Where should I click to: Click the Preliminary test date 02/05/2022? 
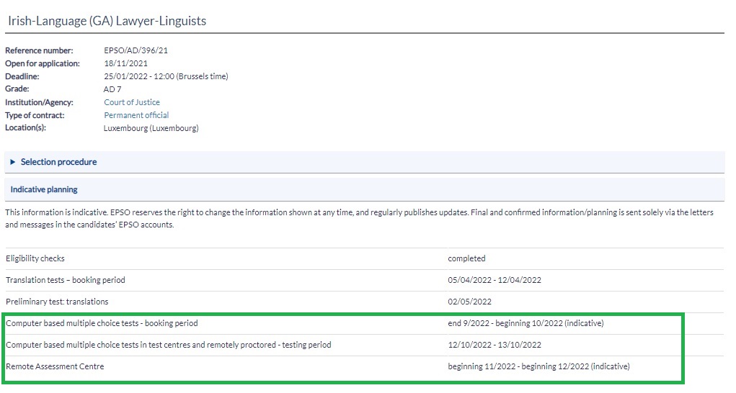click(469, 301)
